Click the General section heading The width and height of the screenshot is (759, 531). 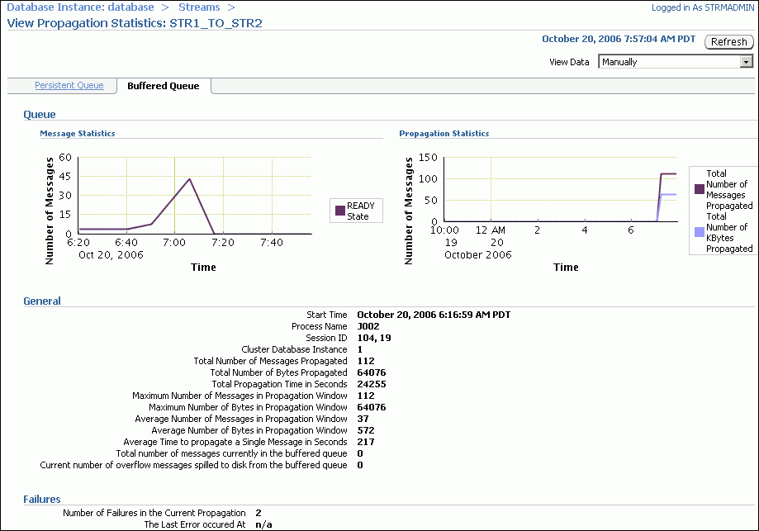(41, 301)
